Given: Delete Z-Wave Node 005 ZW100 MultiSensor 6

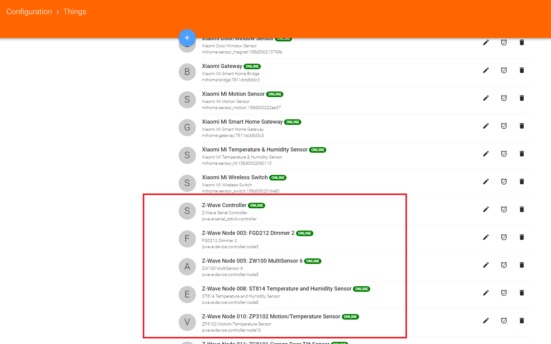Looking at the screenshot, I should [x=522, y=265].
